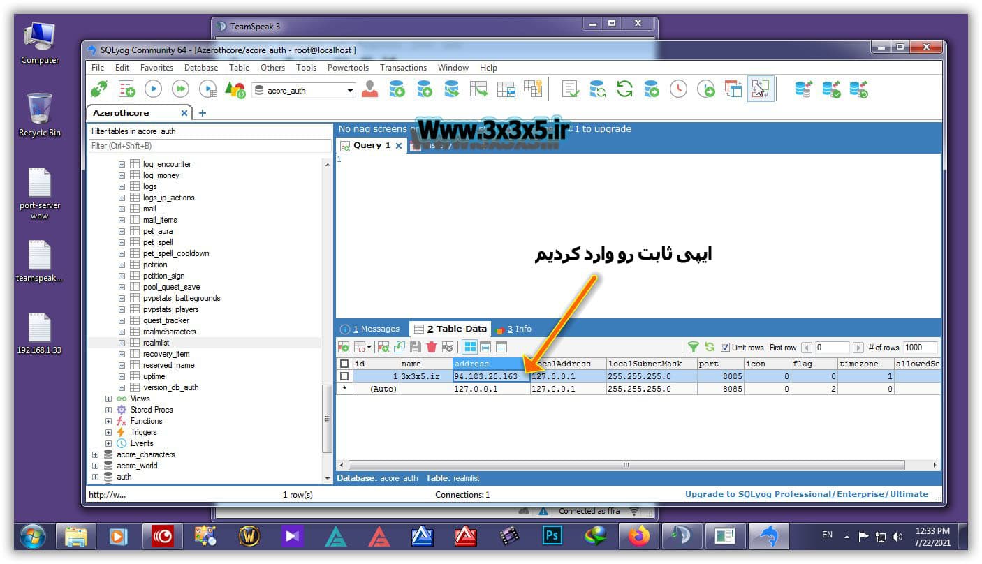The width and height of the screenshot is (982, 564).
Task: Open the export dropdown arrow in result toolbar
Action: pos(369,347)
